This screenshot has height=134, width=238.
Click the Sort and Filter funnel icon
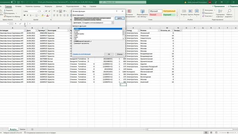(x=220, y=11)
